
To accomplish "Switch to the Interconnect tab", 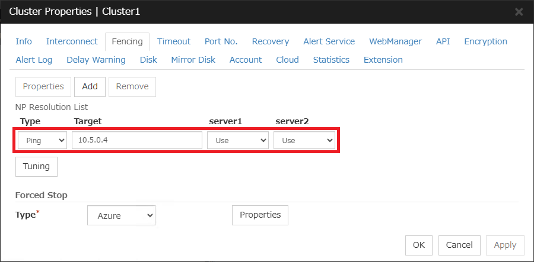I will click(72, 41).
